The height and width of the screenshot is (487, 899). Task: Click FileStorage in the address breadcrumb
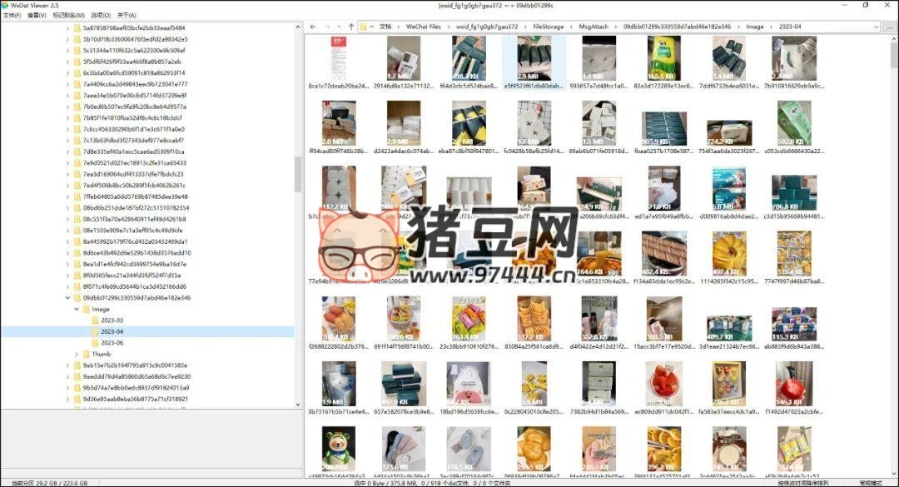point(548,27)
